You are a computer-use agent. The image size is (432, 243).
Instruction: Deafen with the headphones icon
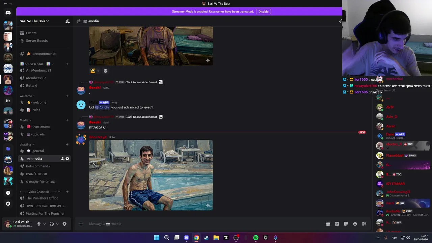pyautogui.click(x=52, y=224)
